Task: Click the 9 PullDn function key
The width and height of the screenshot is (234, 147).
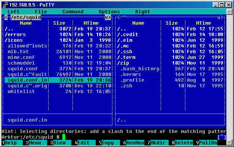Action: pyautogui.click(x=207, y=143)
